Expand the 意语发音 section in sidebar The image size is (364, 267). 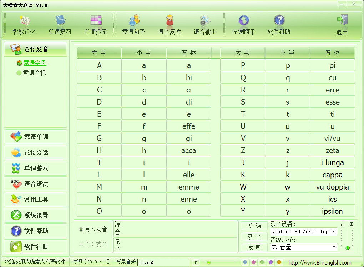tap(35, 49)
